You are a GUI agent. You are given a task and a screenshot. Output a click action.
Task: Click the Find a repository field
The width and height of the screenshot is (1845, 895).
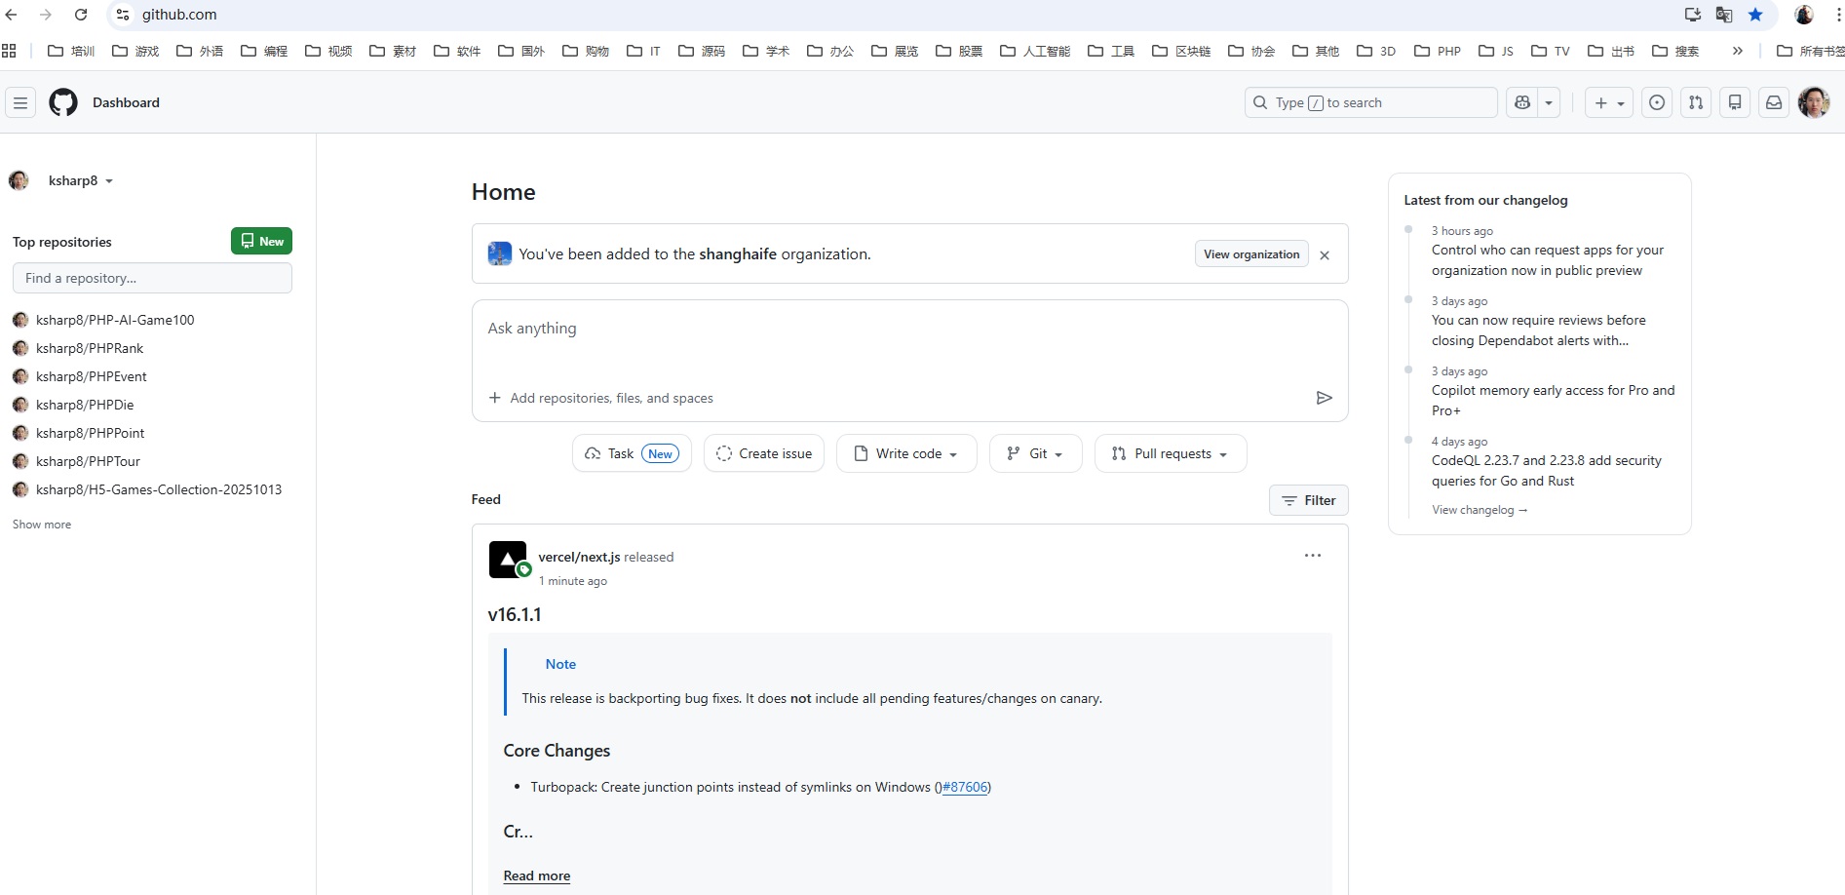click(x=152, y=278)
